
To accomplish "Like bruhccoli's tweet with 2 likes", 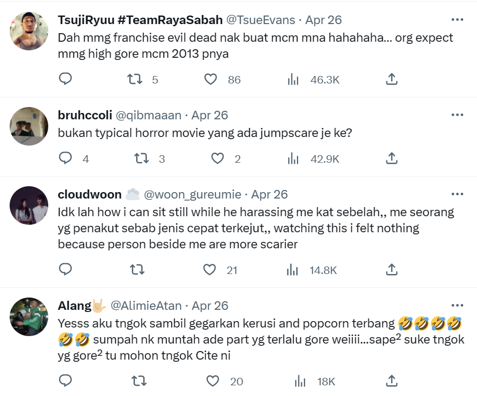I will (217, 158).
